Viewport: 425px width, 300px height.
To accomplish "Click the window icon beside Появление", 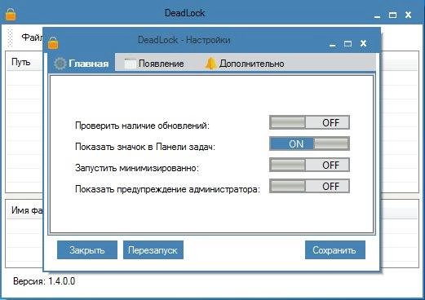I will (130, 64).
